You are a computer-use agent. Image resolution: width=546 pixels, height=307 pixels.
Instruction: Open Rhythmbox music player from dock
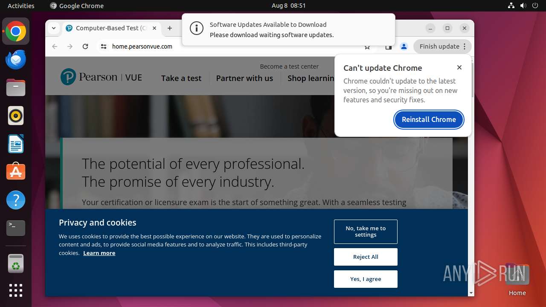[x=16, y=116]
